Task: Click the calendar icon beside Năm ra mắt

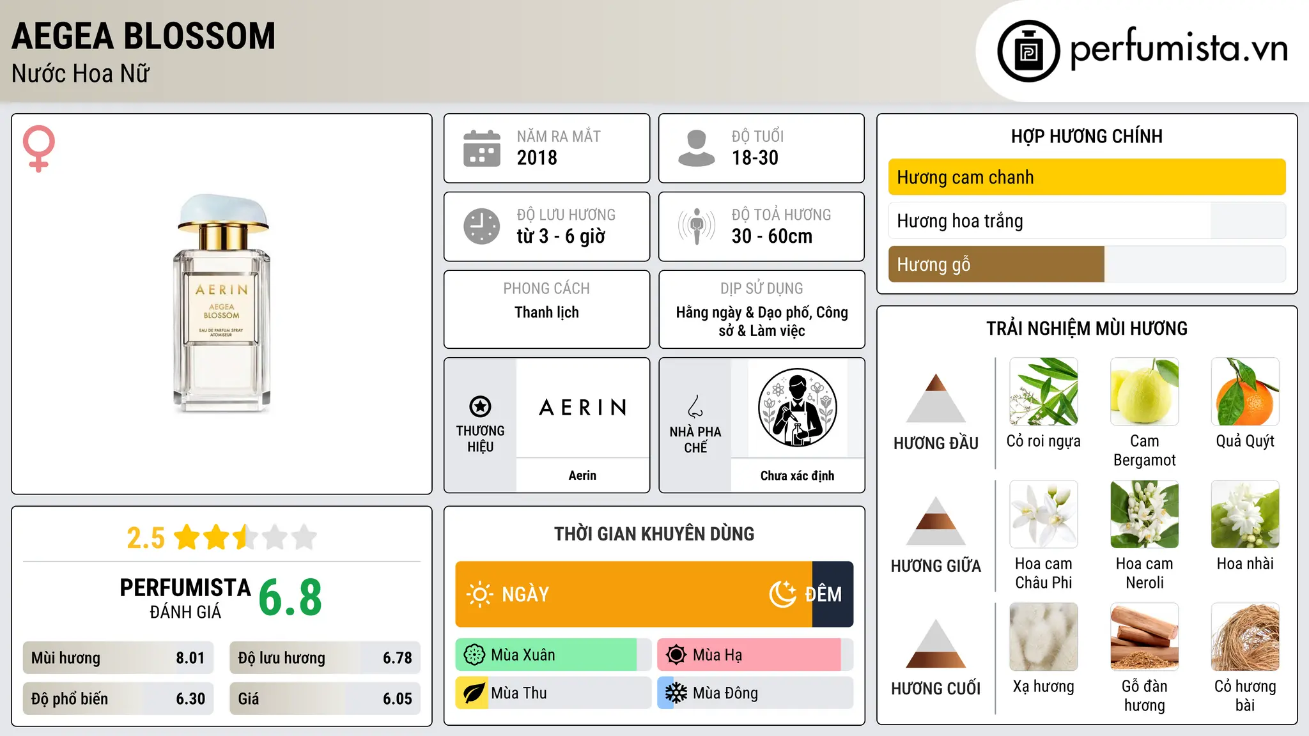Action: 482,148
